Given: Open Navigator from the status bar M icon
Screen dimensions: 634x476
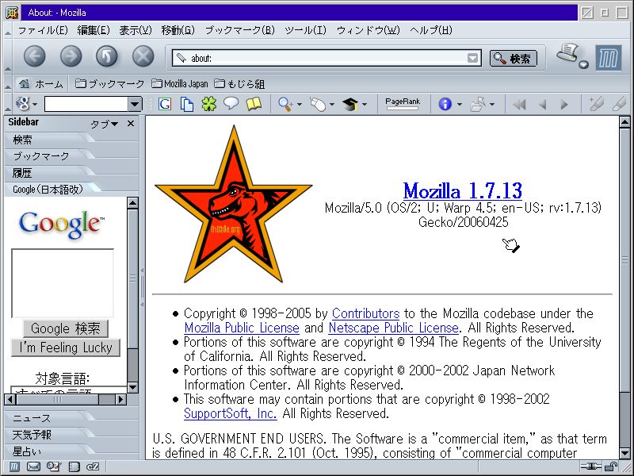Looking at the screenshot, I should (13, 466).
